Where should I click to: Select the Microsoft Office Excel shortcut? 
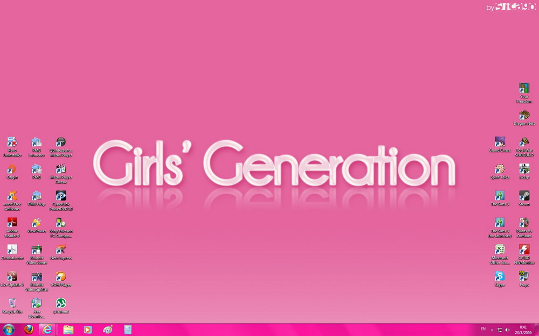pyautogui.click(x=500, y=254)
